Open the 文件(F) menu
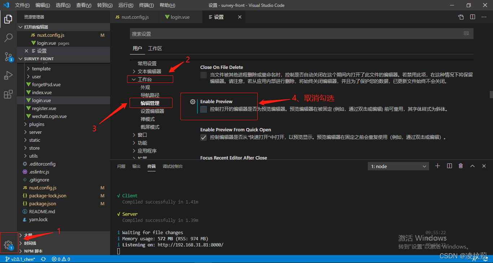The height and width of the screenshot is (263, 493). (22, 5)
